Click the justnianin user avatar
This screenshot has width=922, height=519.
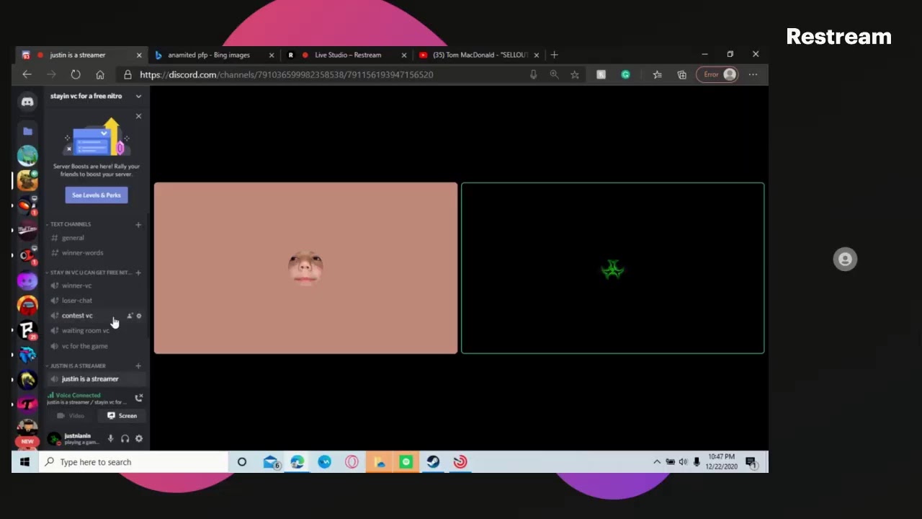click(54, 438)
